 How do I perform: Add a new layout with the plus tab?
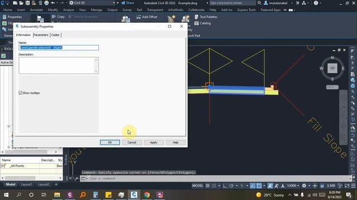(56, 184)
